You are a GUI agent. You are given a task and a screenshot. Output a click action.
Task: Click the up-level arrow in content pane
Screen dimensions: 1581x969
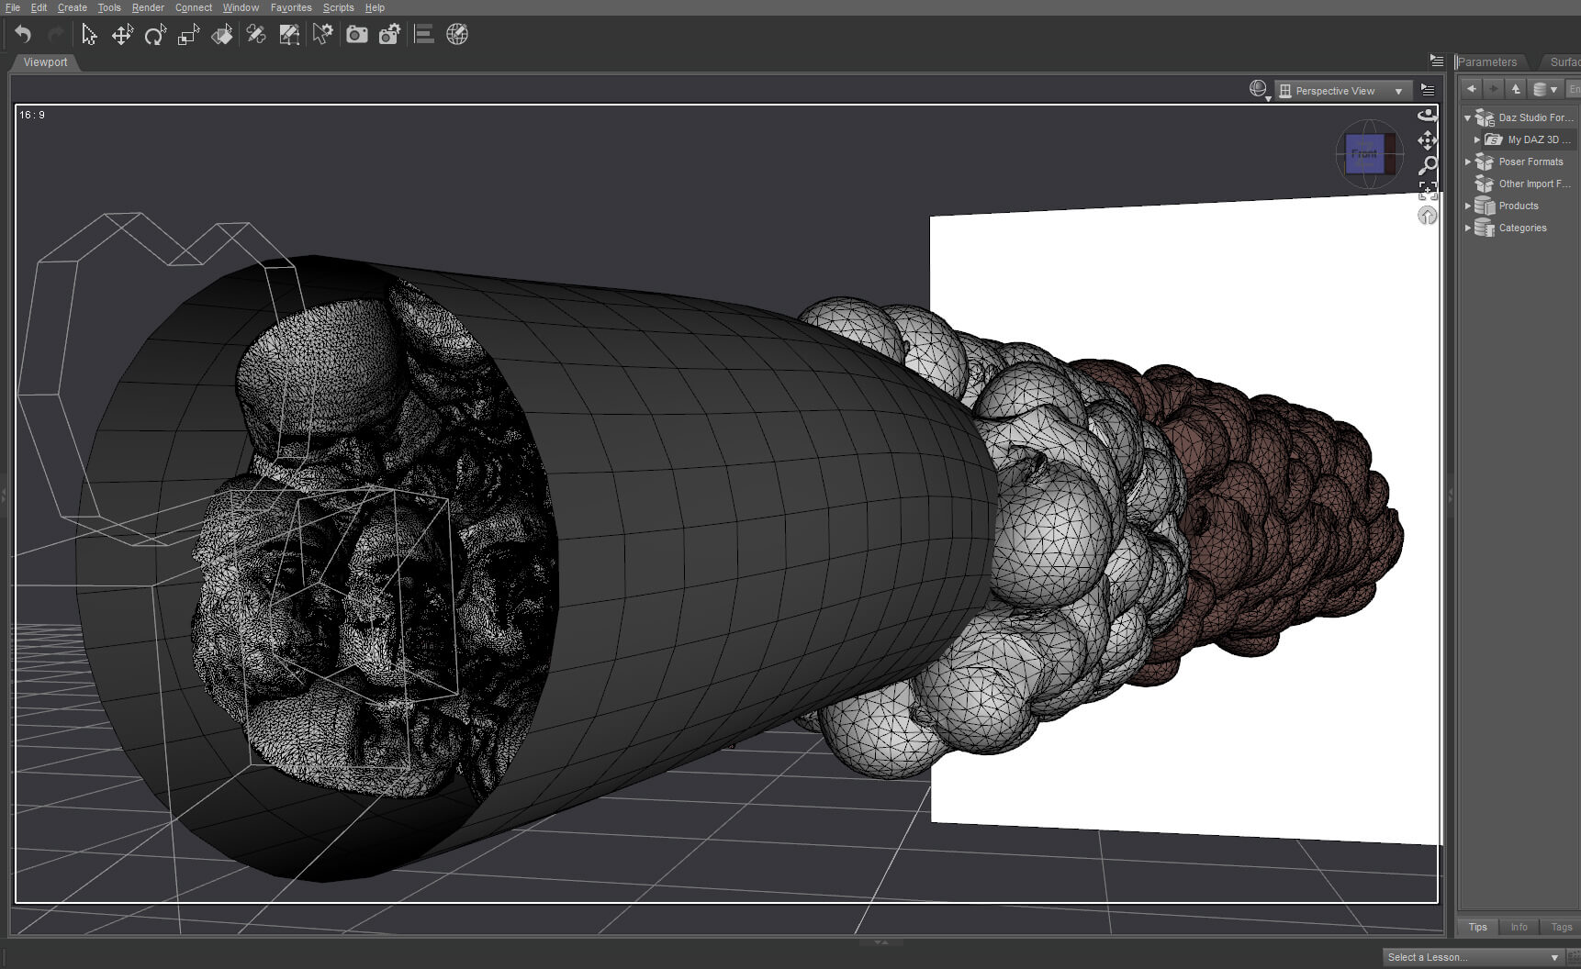(1516, 89)
